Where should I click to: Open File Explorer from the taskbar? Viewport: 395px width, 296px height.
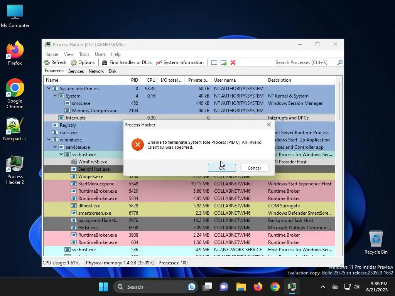click(241, 287)
